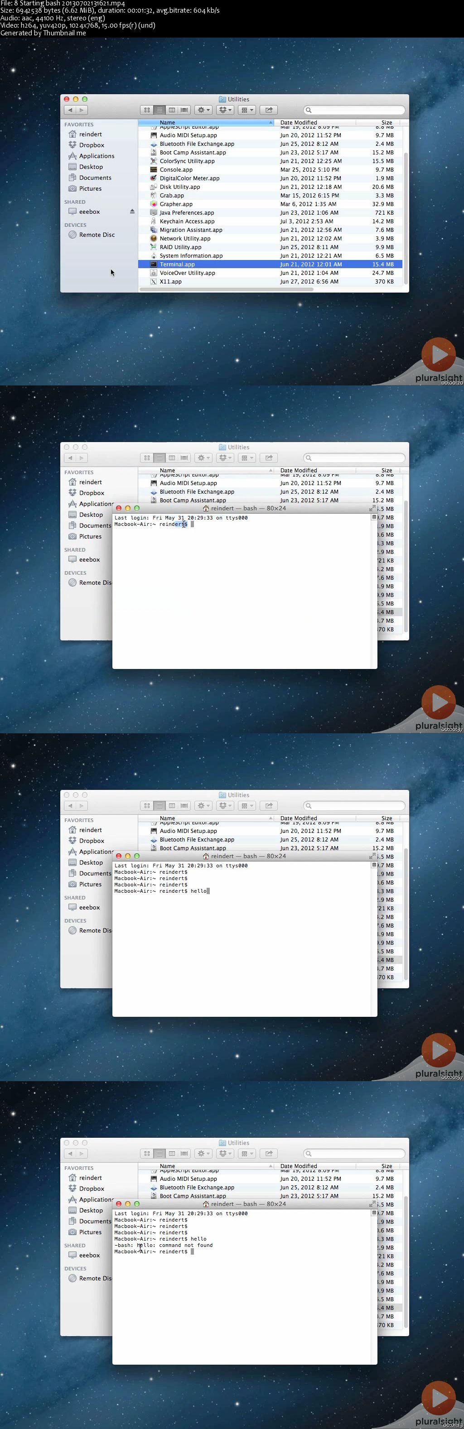Click the Mar 6, 2012 1:35 AM date
464x1429 pixels.
(x=308, y=204)
